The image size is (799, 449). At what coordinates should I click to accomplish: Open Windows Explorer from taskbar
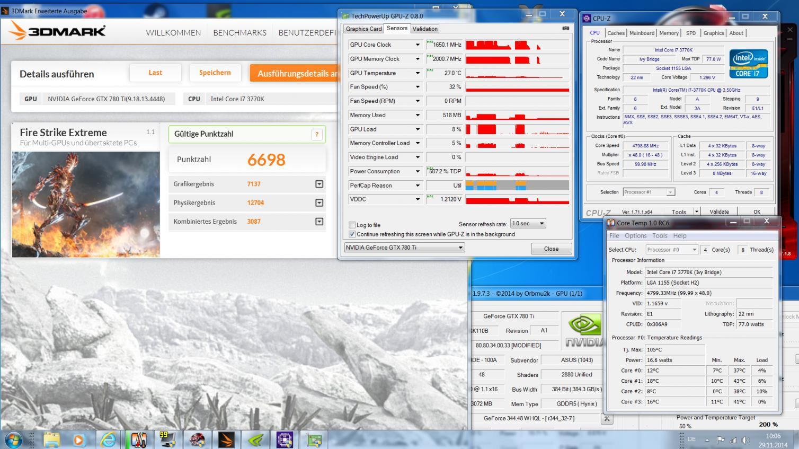pos(51,439)
